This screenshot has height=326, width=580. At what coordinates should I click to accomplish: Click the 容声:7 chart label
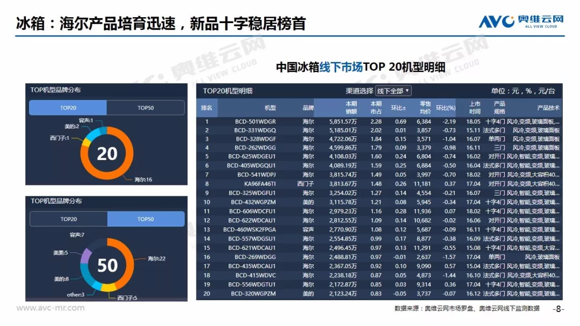coord(77,235)
